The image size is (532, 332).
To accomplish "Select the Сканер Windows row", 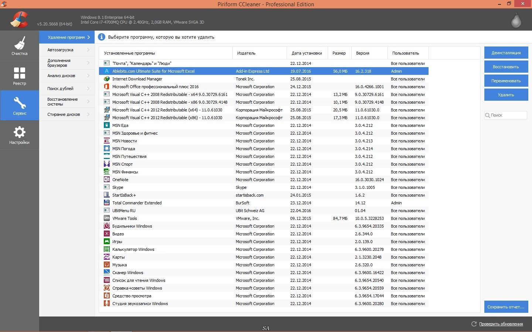I will pos(264,273).
